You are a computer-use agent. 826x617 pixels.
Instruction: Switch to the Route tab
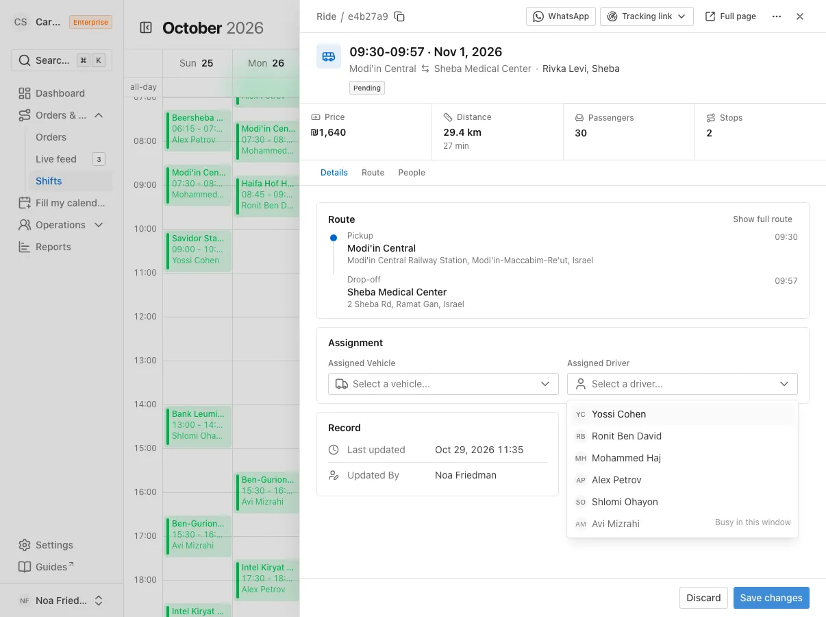pos(373,173)
